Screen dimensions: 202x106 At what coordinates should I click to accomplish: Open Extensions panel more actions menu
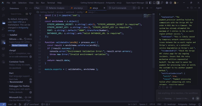[30, 8]
